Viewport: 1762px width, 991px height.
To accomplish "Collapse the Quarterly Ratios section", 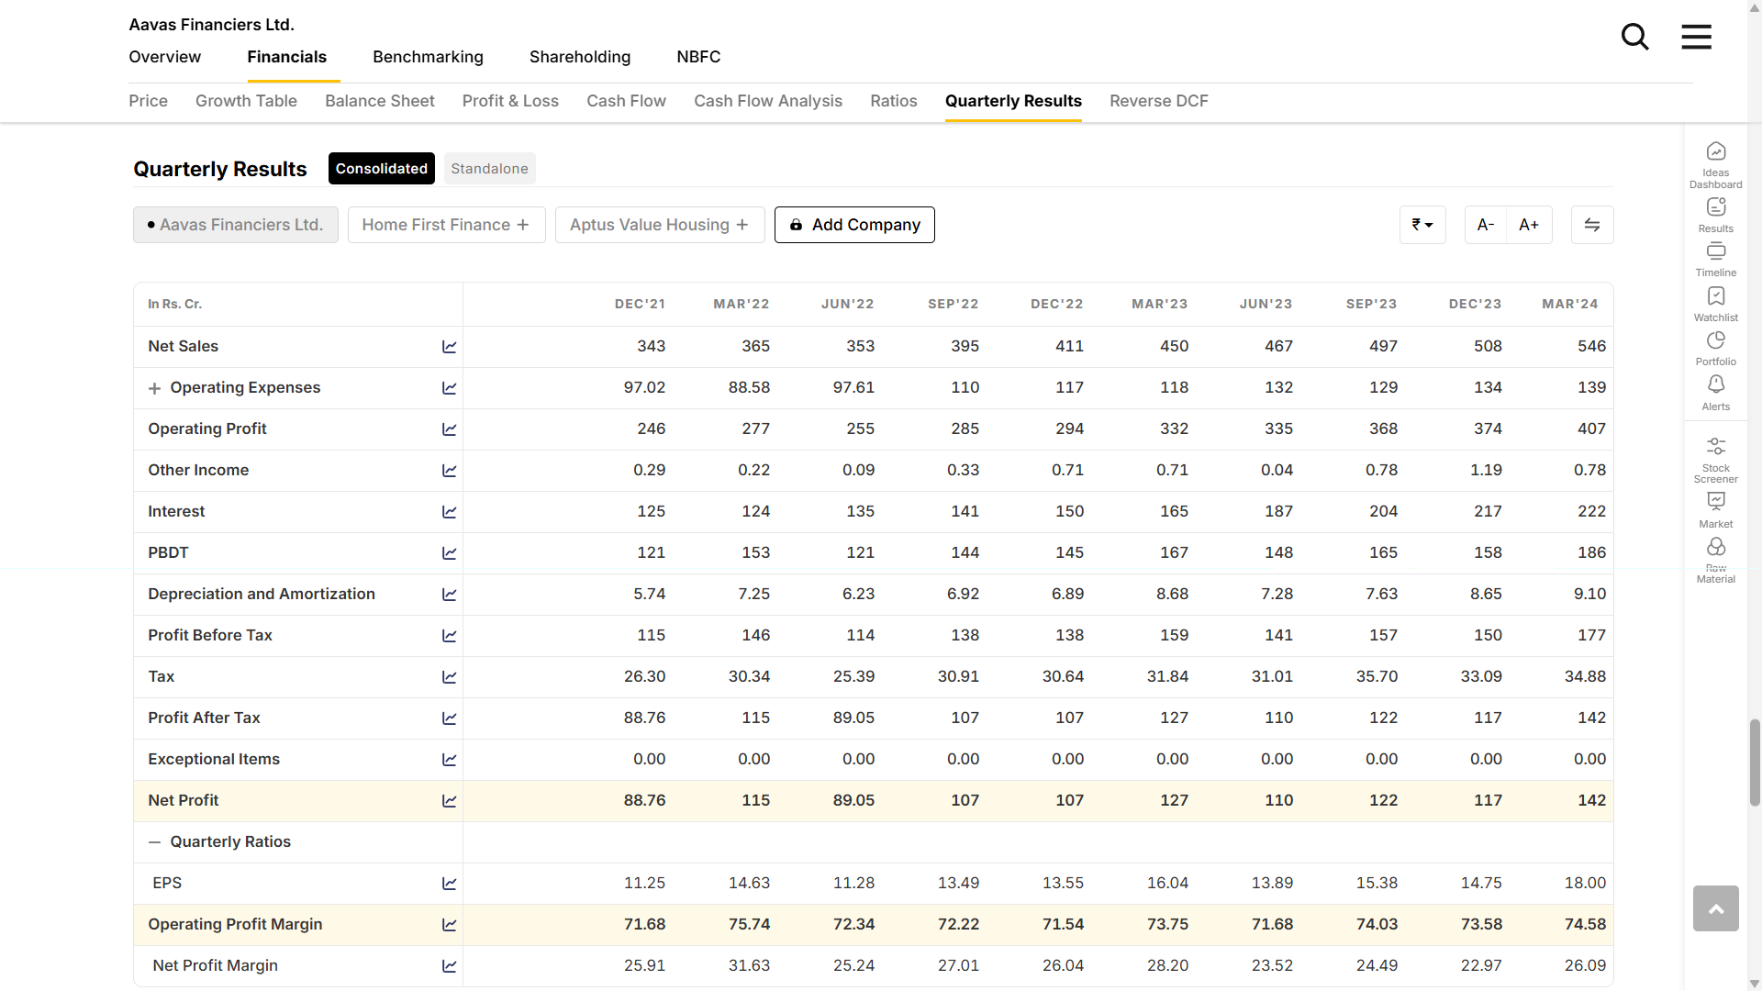I will pos(154,842).
